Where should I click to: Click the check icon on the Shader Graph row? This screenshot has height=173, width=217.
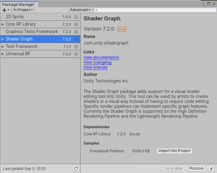[76, 39]
